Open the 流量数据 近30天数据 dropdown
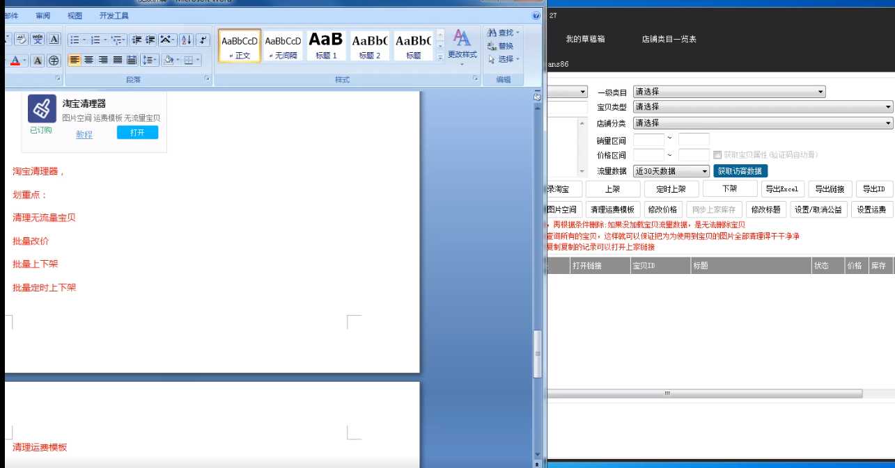 click(x=671, y=171)
